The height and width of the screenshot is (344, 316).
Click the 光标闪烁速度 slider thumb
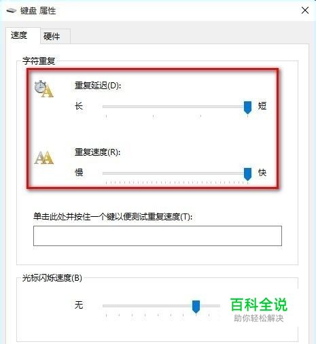pyautogui.click(x=196, y=307)
